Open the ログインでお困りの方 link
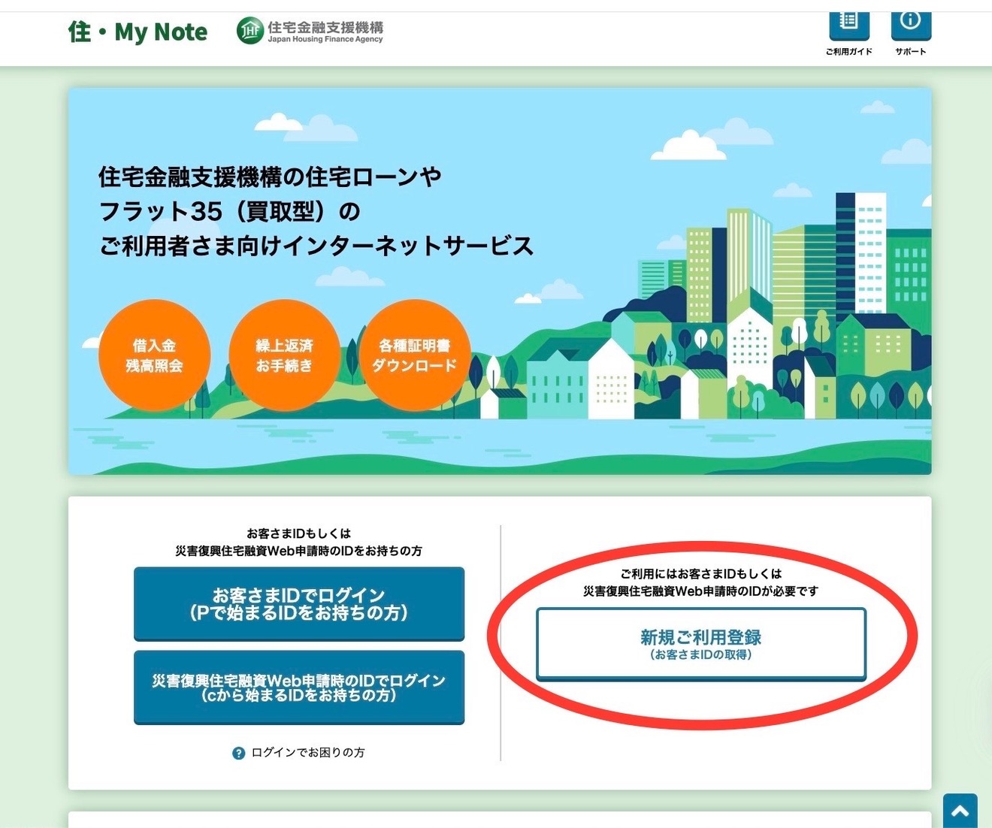This screenshot has height=828, width=992. click(x=308, y=752)
